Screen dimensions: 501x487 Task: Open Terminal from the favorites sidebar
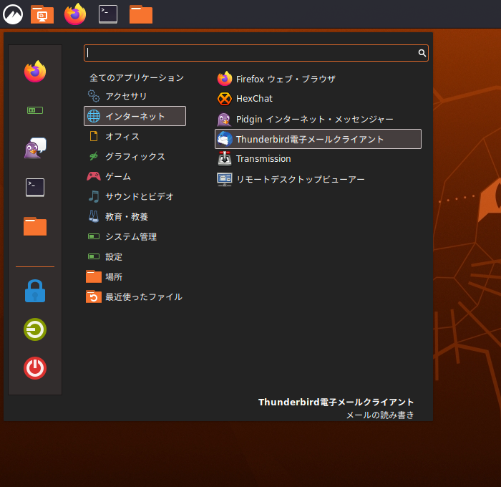click(x=35, y=188)
